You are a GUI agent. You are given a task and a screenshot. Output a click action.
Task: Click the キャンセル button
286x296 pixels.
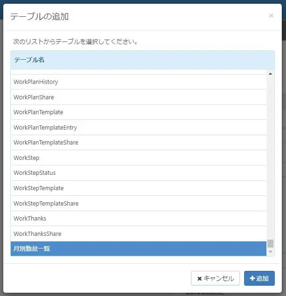coord(215,278)
